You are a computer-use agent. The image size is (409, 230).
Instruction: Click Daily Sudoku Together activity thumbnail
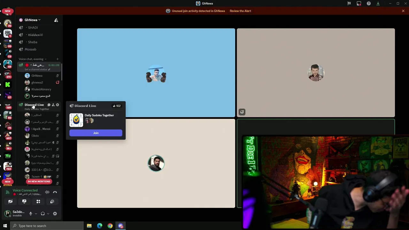pos(76,120)
